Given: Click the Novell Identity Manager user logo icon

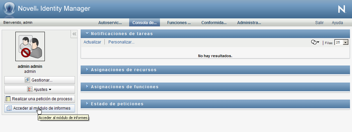Looking at the screenshot, I should point(9,8).
